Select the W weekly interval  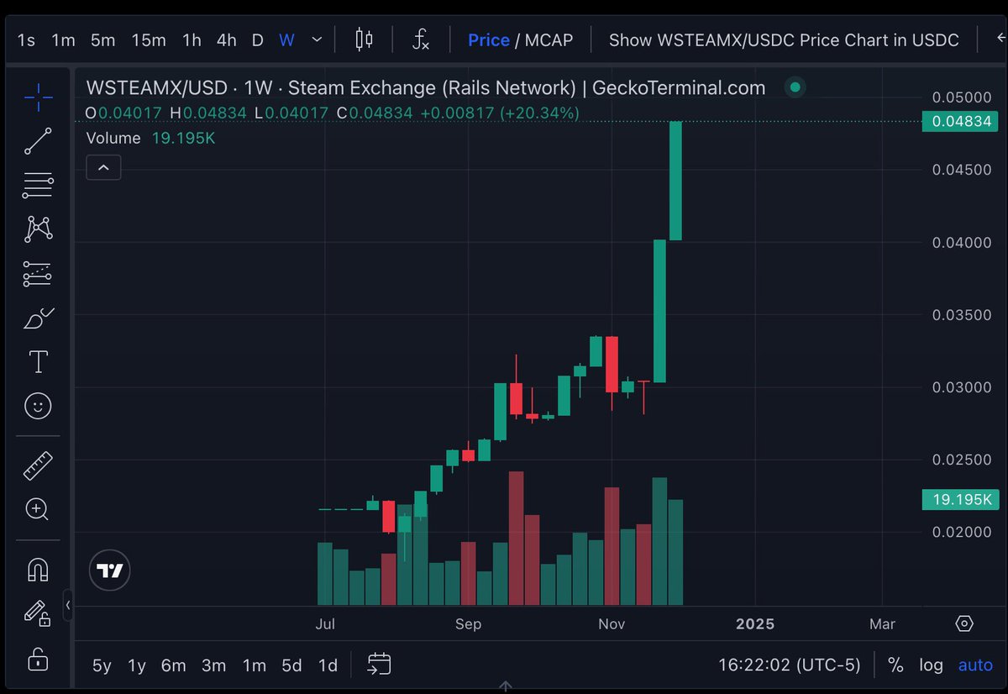click(286, 39)
